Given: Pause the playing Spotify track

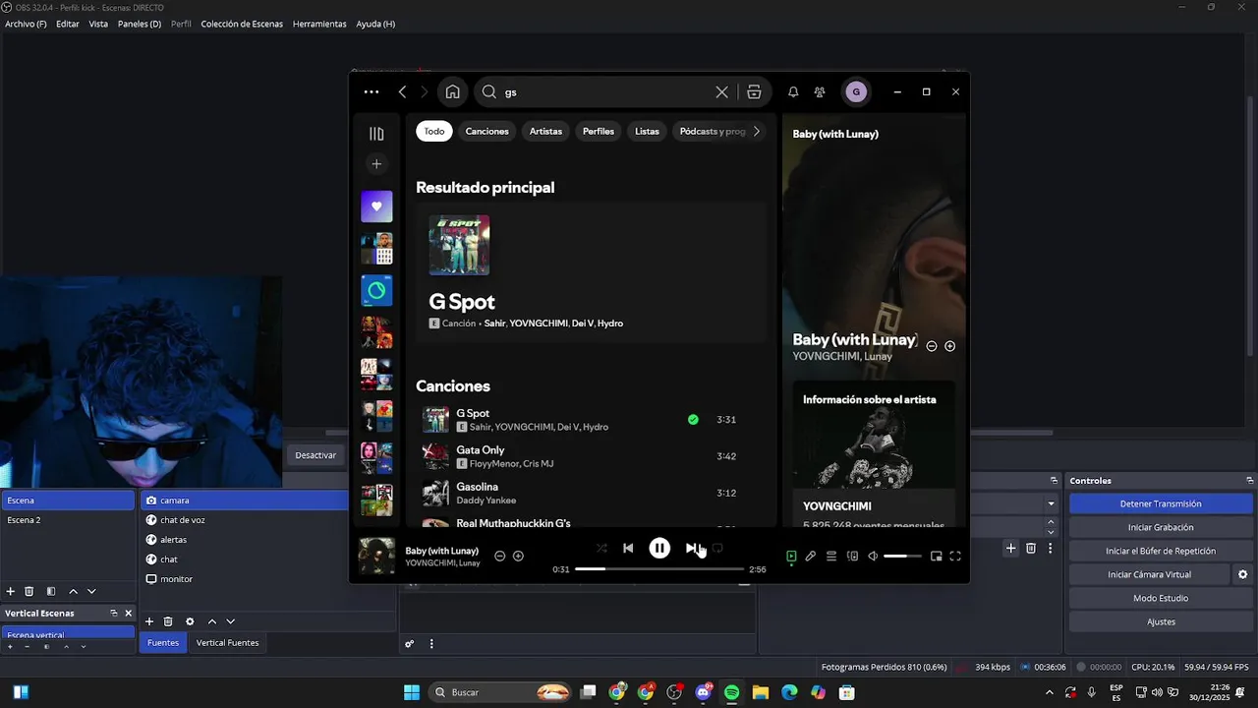Looking at the screenshot, I should pyautogui.click(x=659, y=548).
